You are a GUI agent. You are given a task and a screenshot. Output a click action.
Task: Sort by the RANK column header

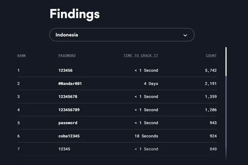(21, 55)
